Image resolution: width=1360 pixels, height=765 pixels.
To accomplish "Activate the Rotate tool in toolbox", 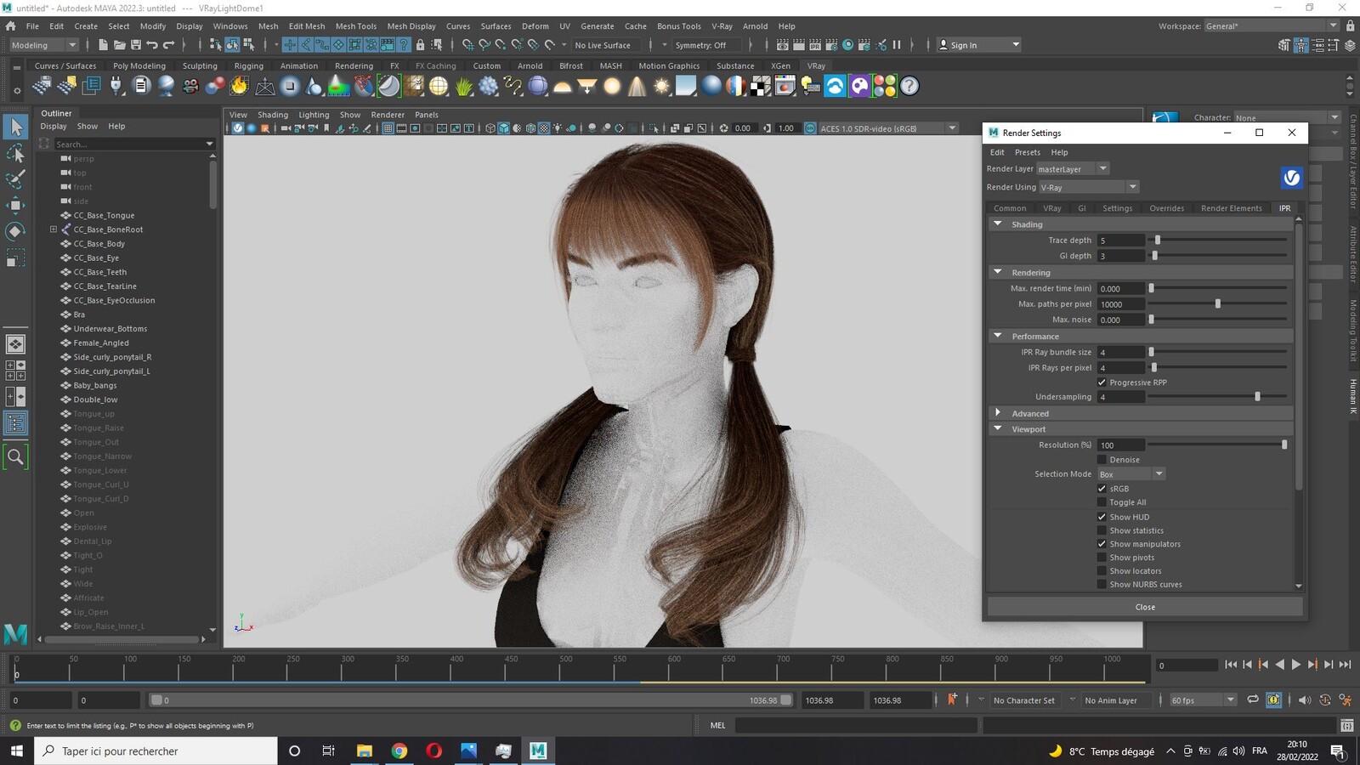I will 15,231.
